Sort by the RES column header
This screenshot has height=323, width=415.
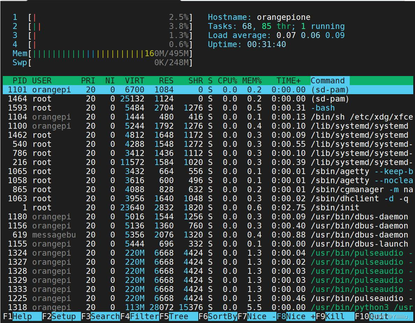(166, 81)
